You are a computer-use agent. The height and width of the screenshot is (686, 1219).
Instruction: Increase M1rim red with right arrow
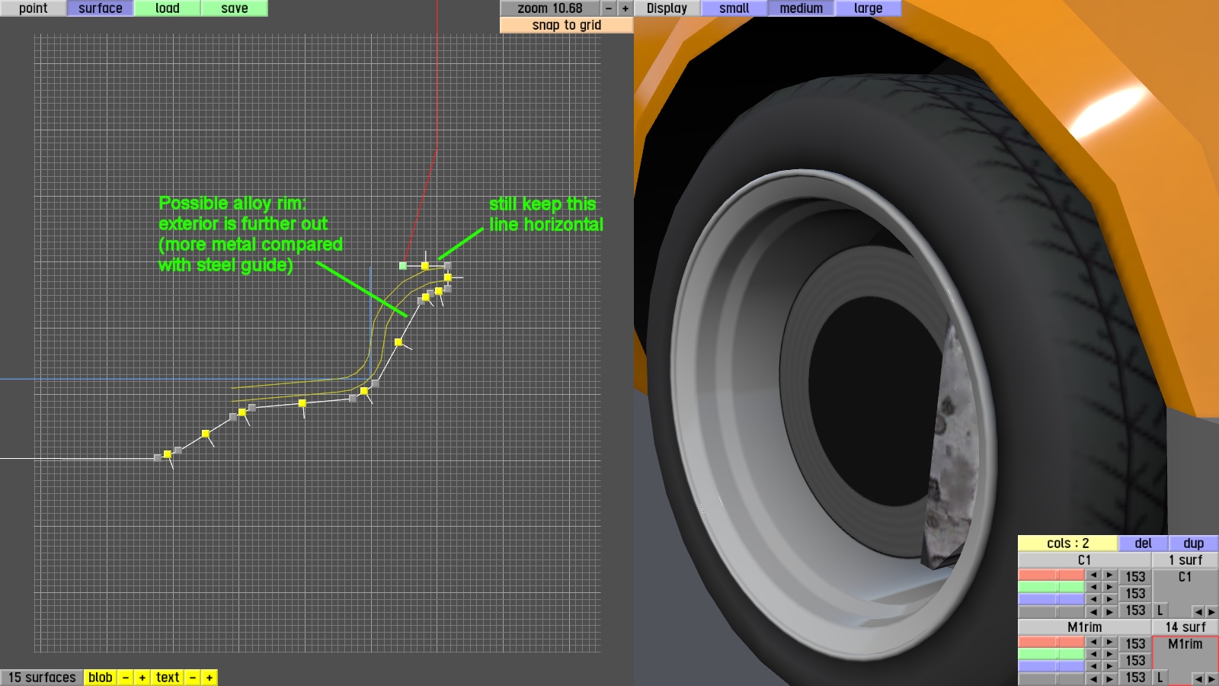tap(1110, 643)
